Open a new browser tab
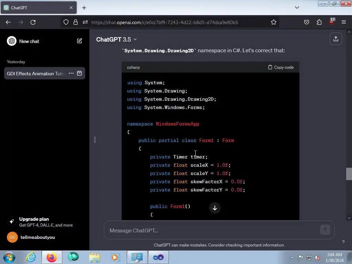This screenshot has width=352, height=264. pos(84,8)
